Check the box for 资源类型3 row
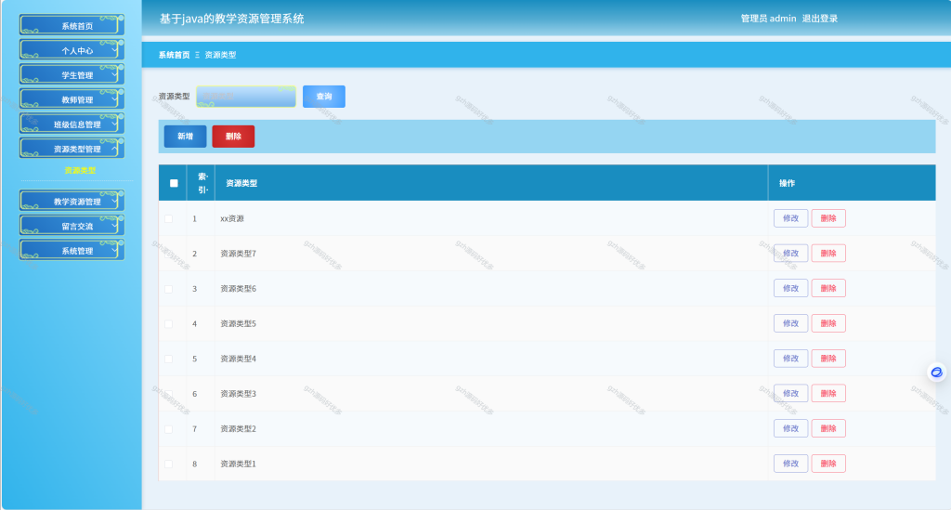This screenshot has height=510, width=951. [x=169, y=394]
